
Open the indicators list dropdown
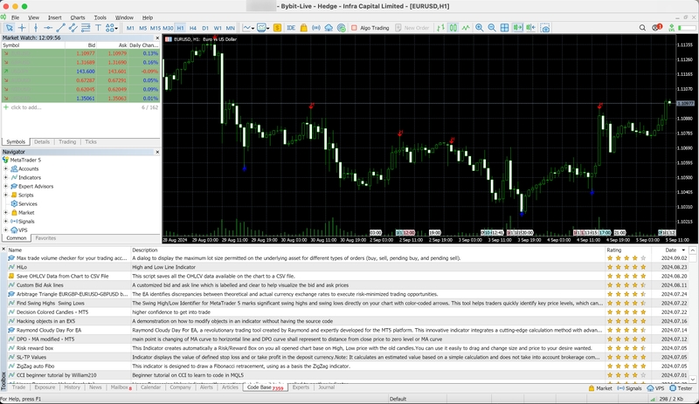(248, 28)
